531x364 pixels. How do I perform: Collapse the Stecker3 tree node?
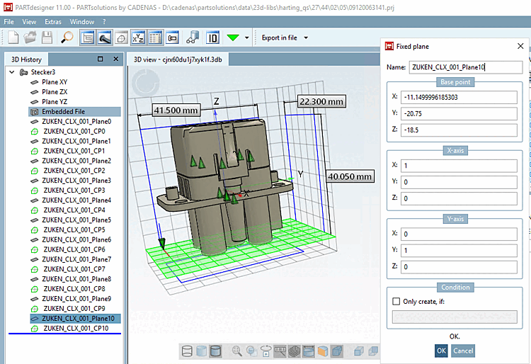point(12,72)
